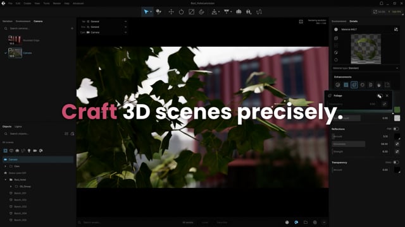
Task: Expand the GS_Group node
Action: 11,187
